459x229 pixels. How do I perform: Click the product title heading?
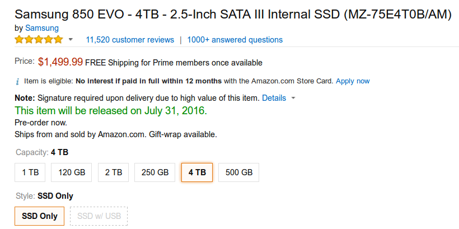coord(233,15)
